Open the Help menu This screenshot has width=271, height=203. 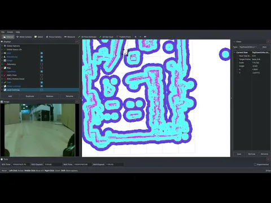click(18, 32)
